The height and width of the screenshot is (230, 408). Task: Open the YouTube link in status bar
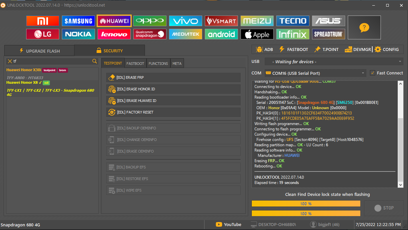click(x=229, y=224)
